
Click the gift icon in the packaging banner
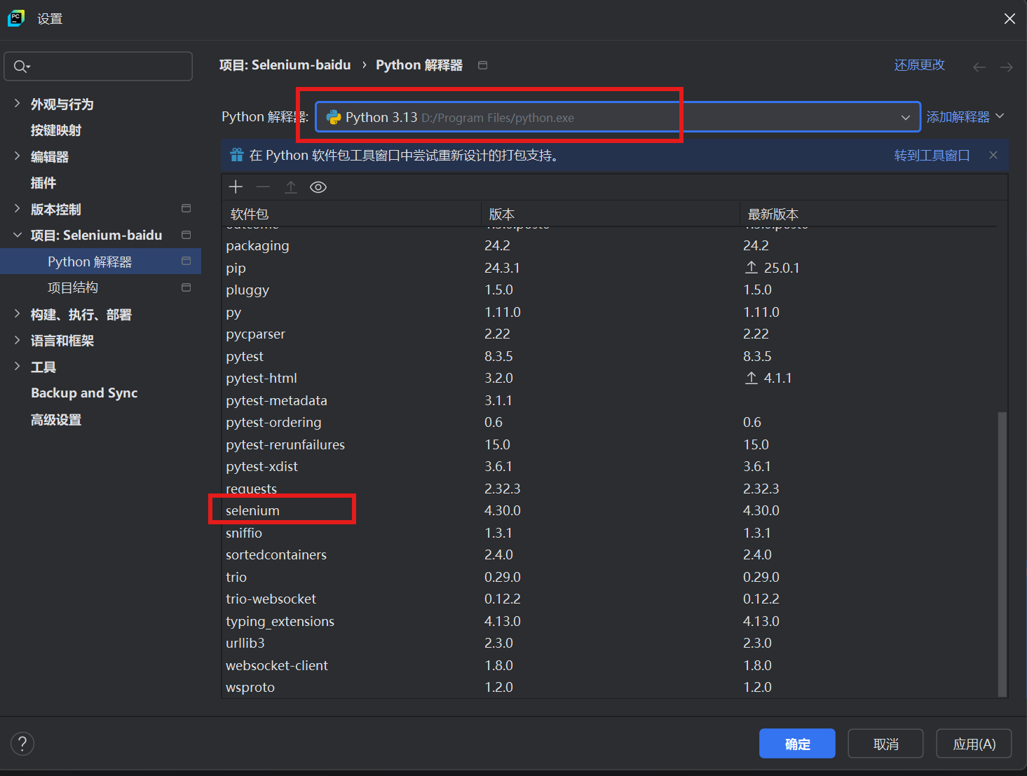[236, 155]
